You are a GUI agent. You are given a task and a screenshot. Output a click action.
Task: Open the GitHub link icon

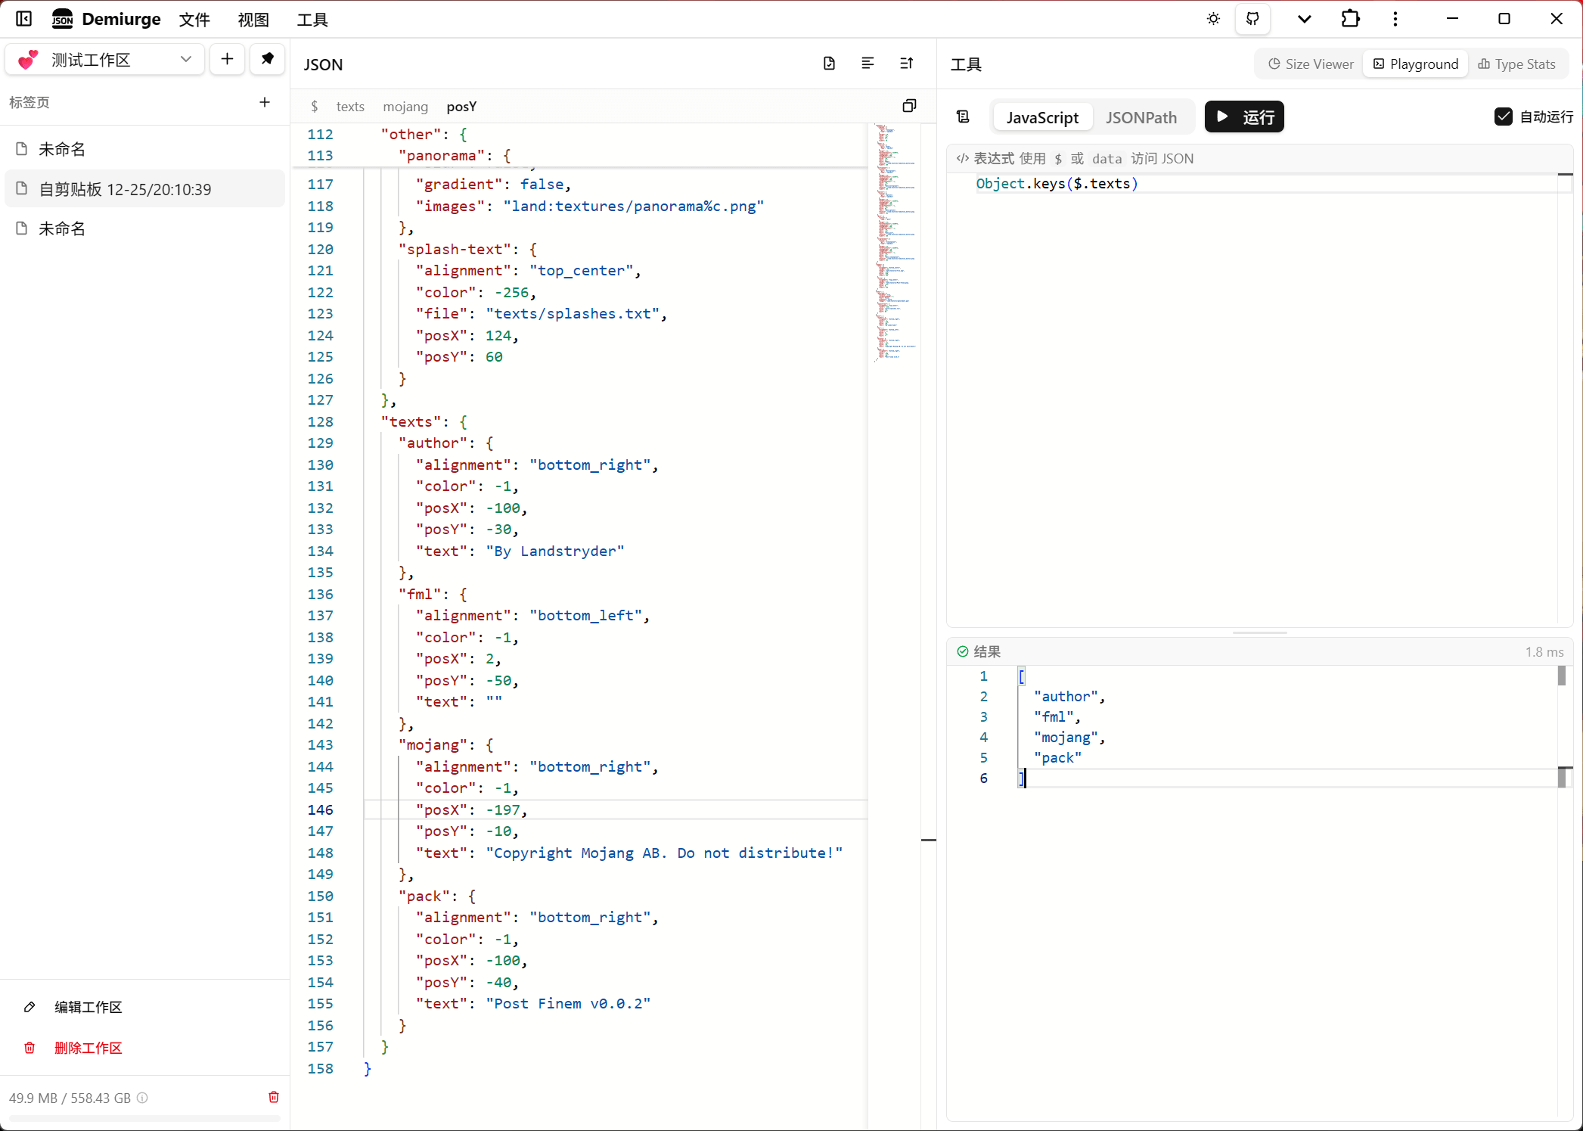1252,19
